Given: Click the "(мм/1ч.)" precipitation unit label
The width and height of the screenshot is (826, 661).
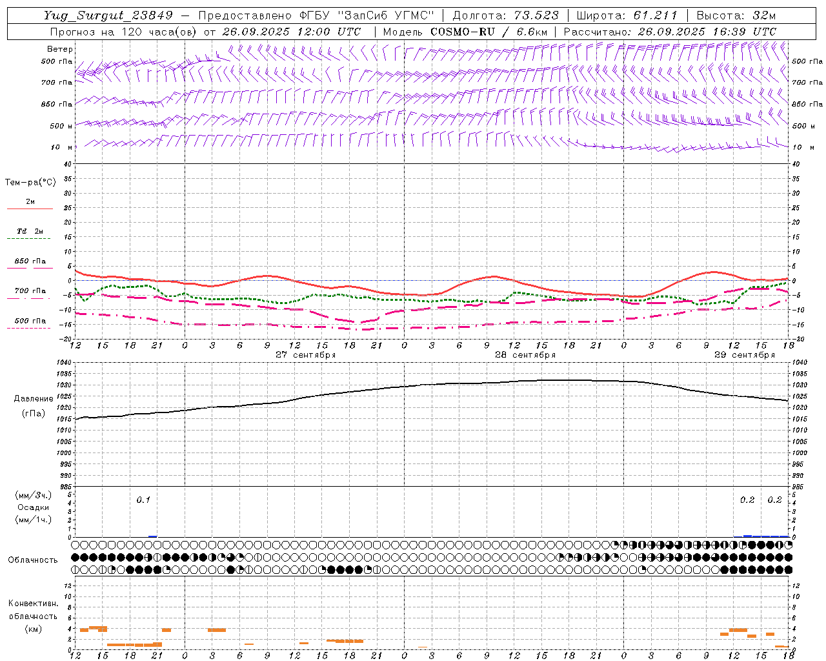Looking at the screenshot, I should (34, 520).
